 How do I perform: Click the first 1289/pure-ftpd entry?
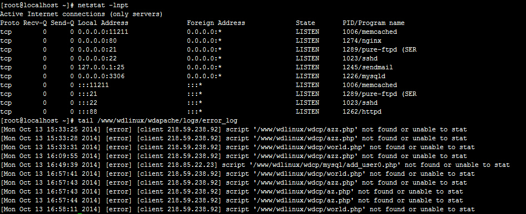[379, 49]
